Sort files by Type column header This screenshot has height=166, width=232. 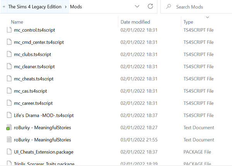tap(188, 22)
